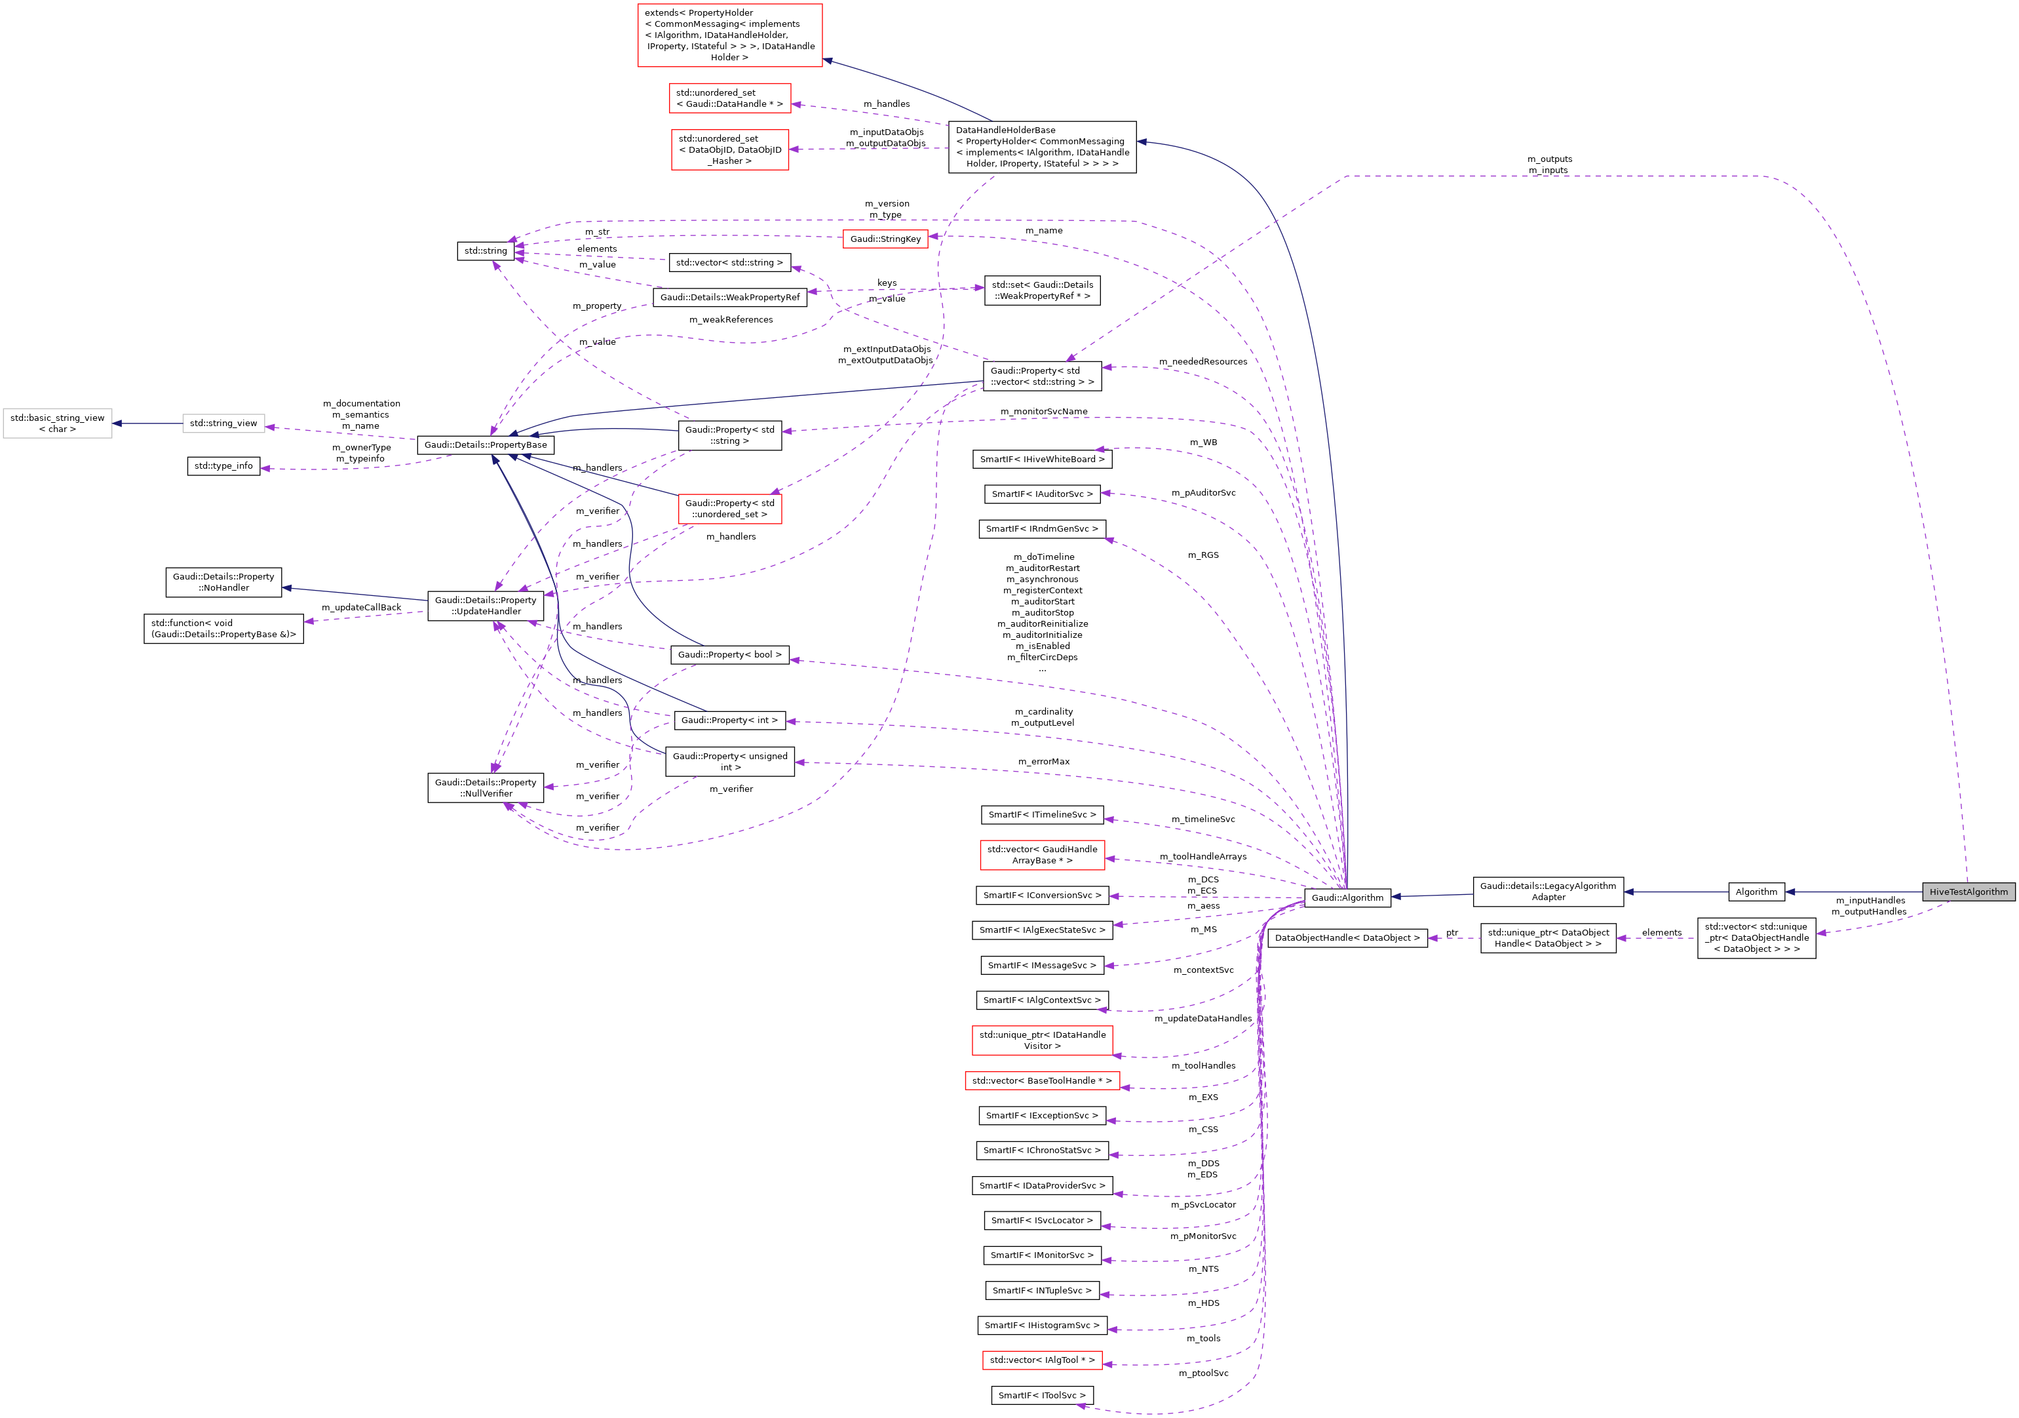Click the Algorithm class box
This screenshot has width=2019, height=1418.
pos(1756,891)
